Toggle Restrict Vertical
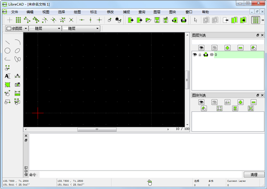Screen dimensions: 267x189 click(x=91, y=20)
